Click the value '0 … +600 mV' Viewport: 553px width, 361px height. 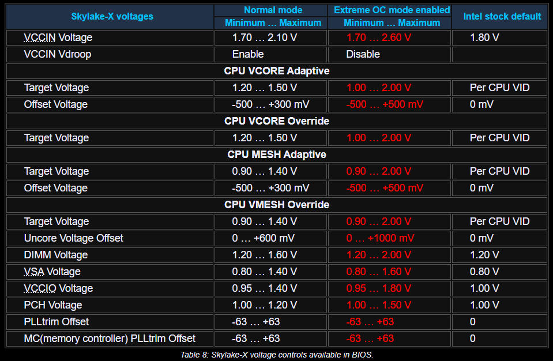pos(263,238)
